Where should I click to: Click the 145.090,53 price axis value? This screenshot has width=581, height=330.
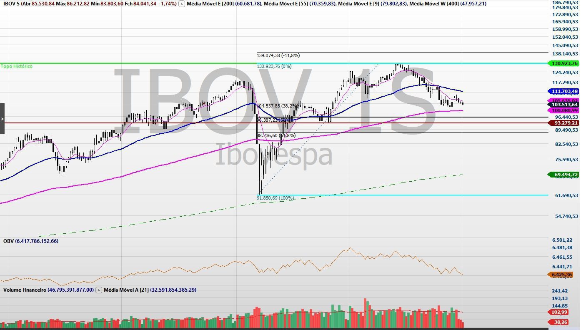pos(565,45)
